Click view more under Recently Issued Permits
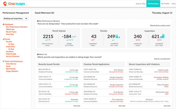 coord(77,106)
